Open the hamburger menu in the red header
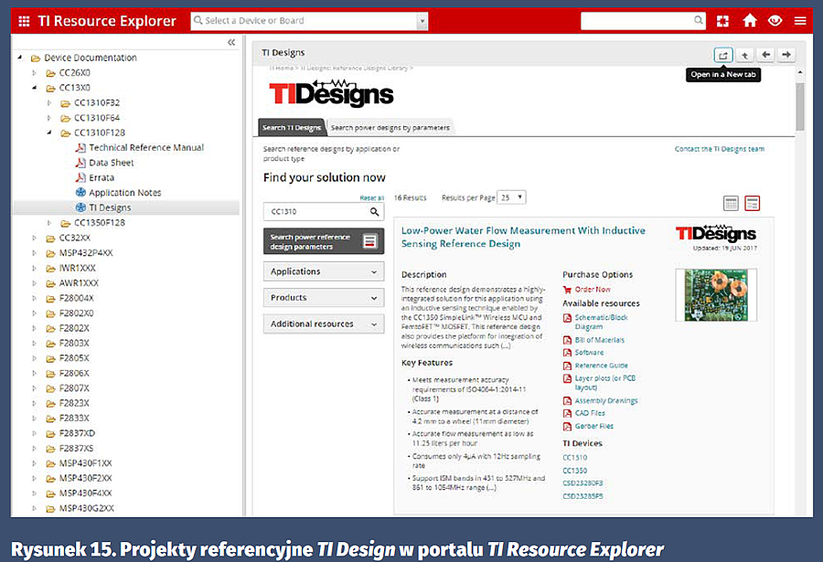This screenshot has height=562, width=823. coord(799,21)
